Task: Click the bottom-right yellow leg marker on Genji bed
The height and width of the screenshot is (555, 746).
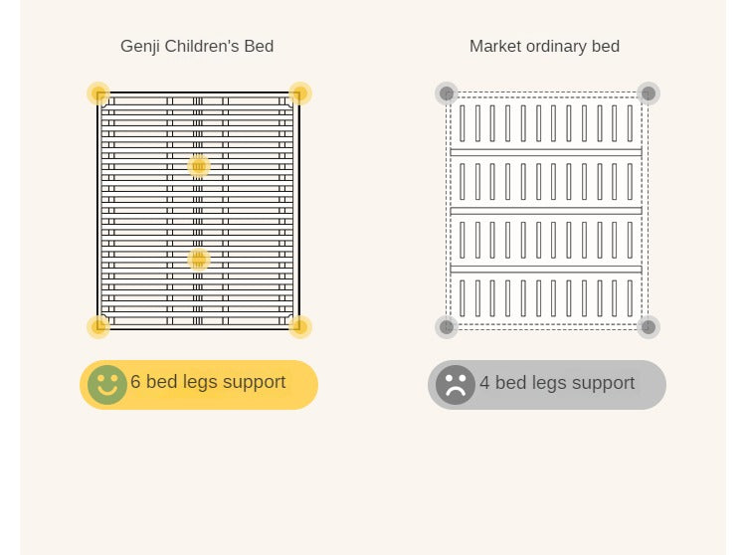Action: tap(300, 326)
